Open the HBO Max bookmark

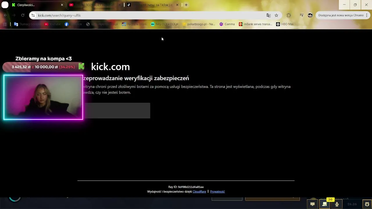tap(285, 24)
